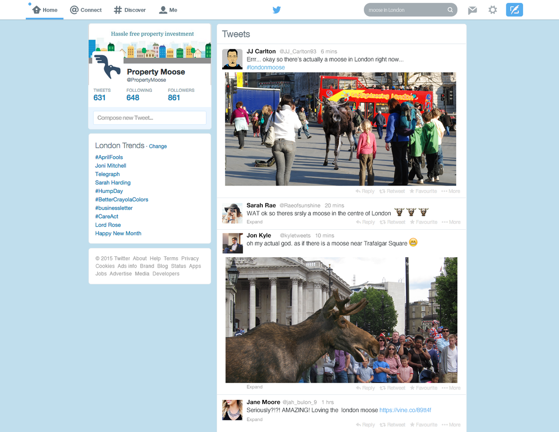Click the Compose new Tweet field
559x432 pixels.
(150, 118)
